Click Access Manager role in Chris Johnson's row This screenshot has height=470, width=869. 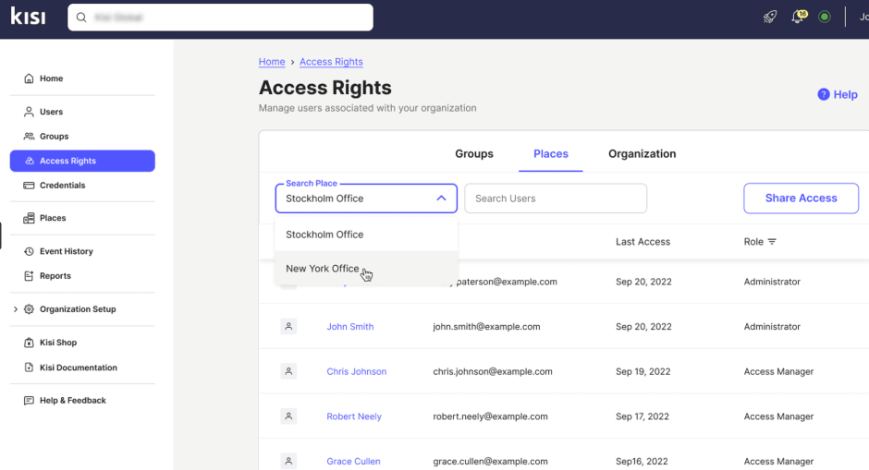778,371
